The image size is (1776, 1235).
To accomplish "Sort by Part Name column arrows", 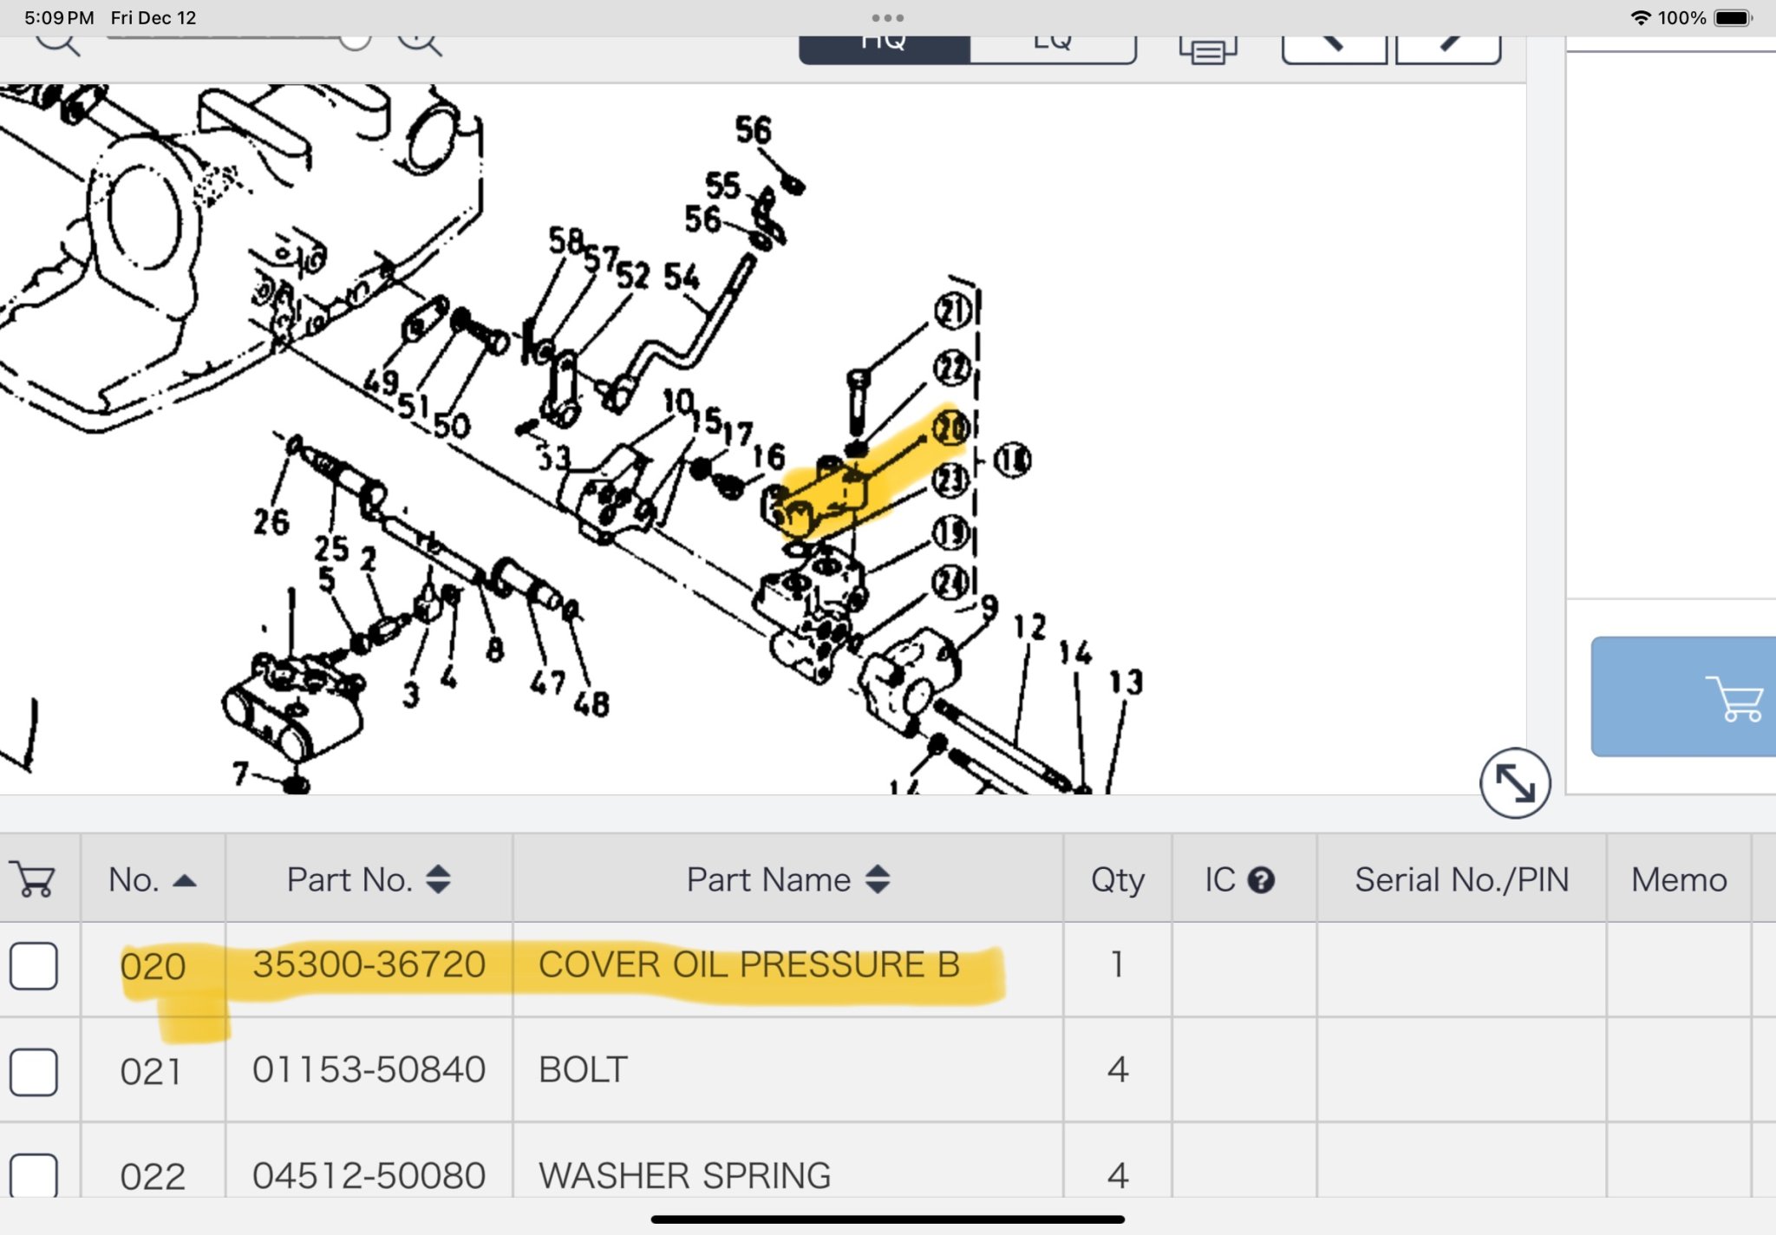I will pos(878,879).
